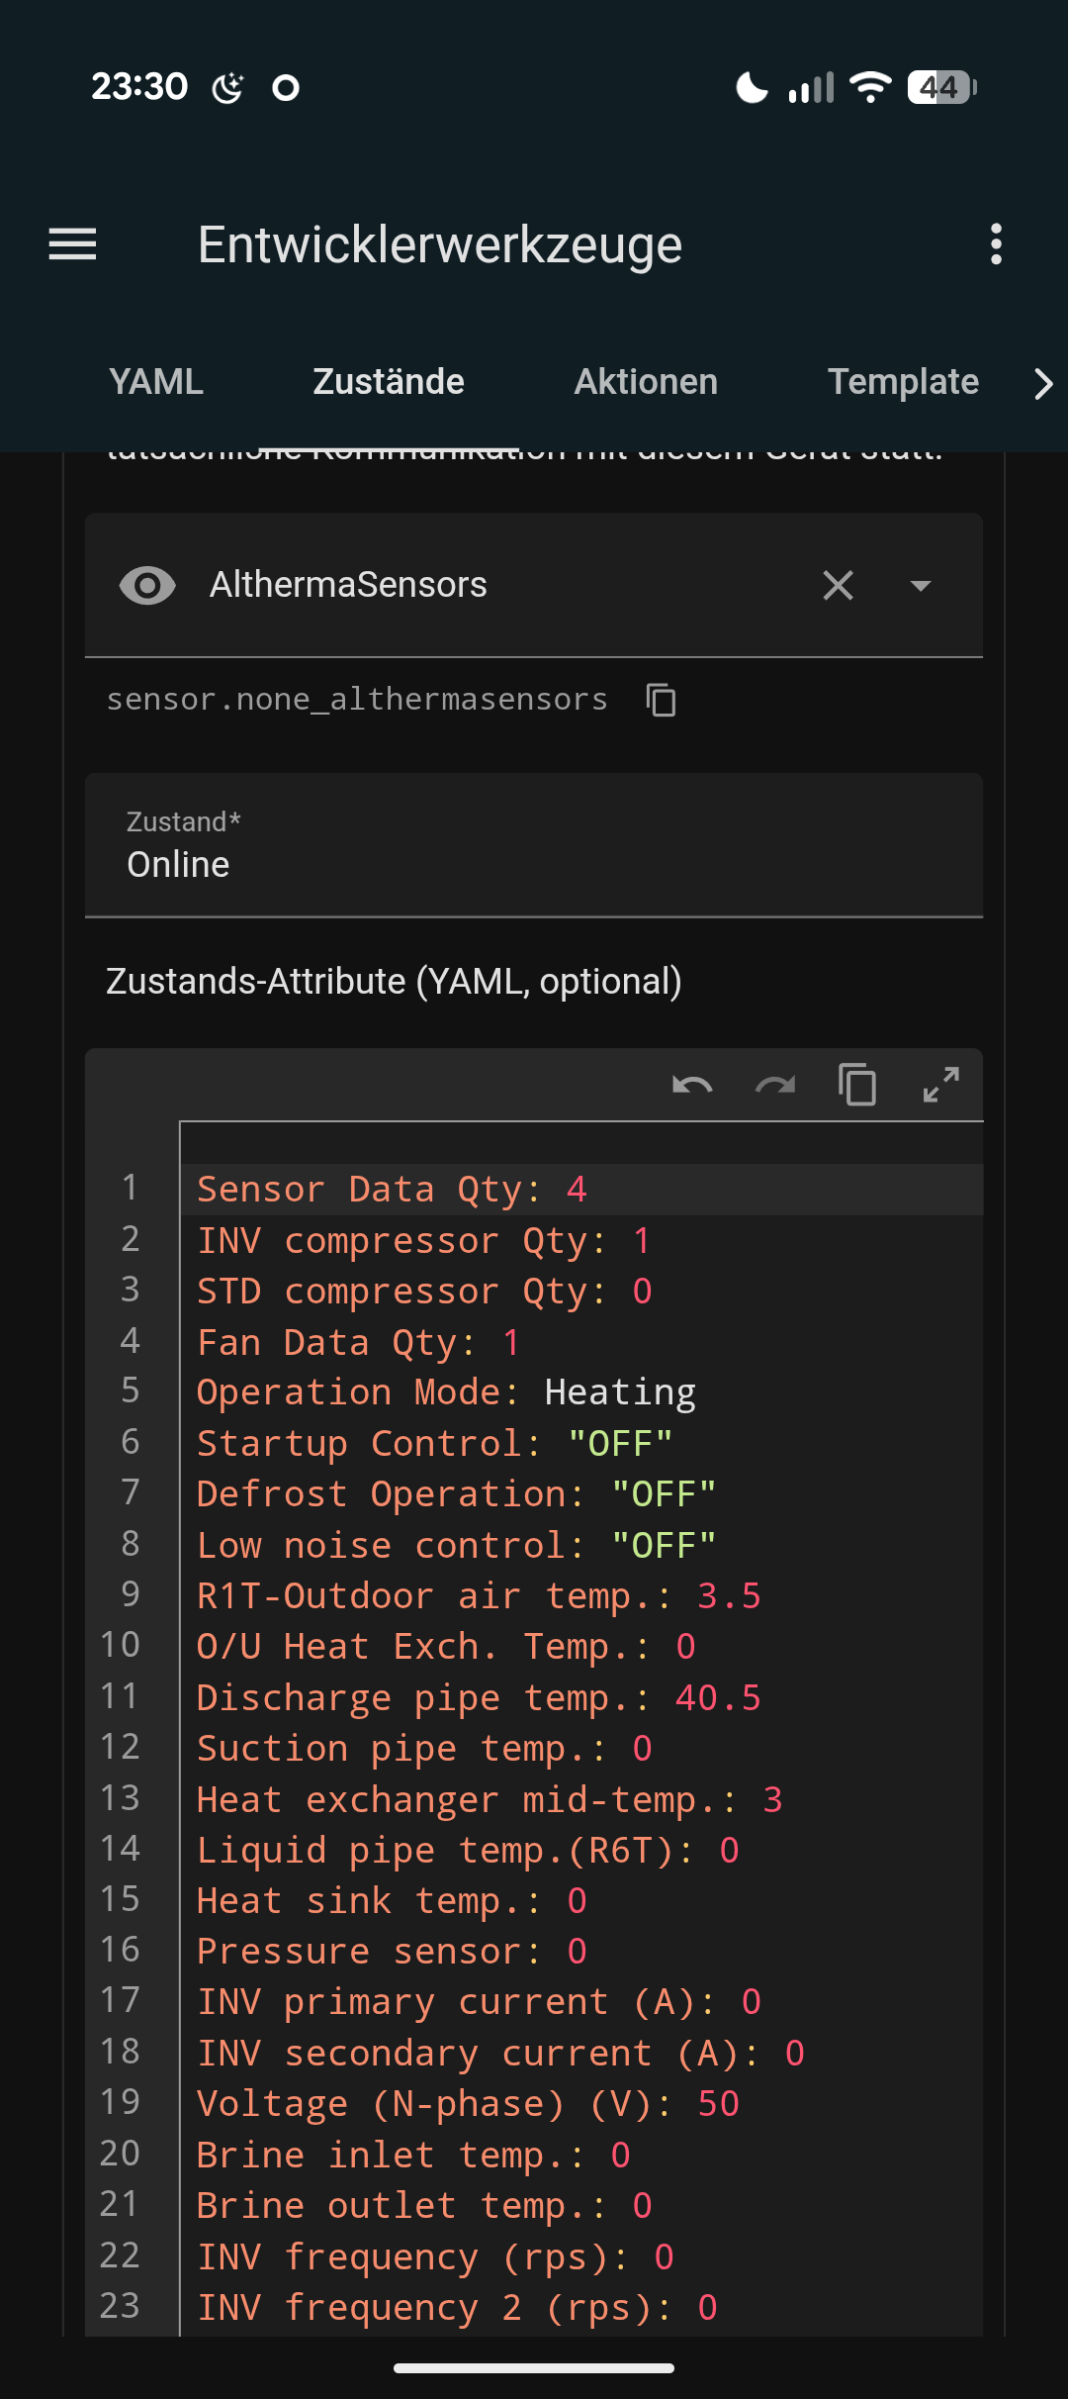Redo edit in attributes editor

(775, 1085)
